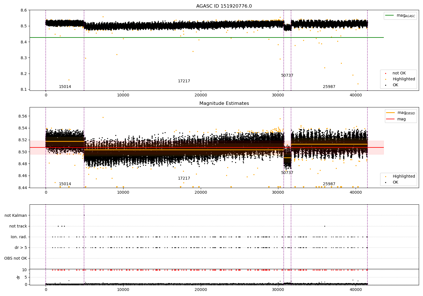Click the 'not Kalman' axis label
Screen dimensions: 423x296
tap(16, 216)
